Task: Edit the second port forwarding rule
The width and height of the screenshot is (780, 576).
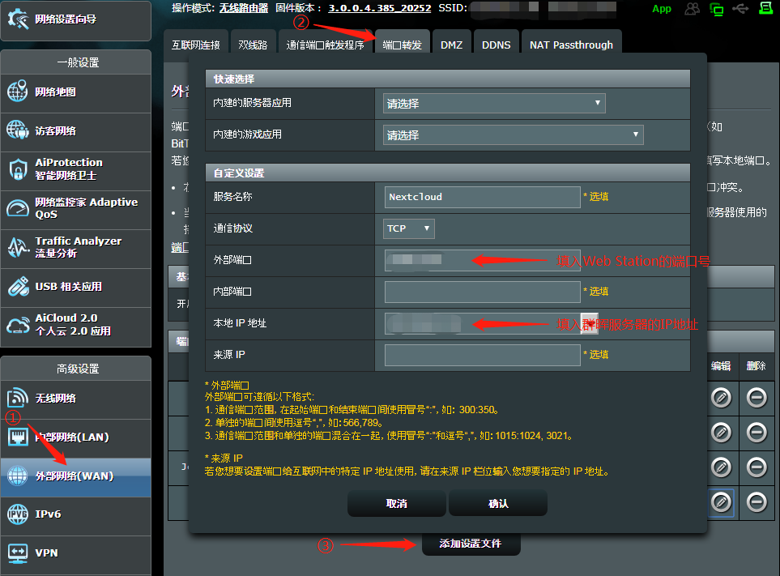Action: pyautogui.click(x=721, y=433)
